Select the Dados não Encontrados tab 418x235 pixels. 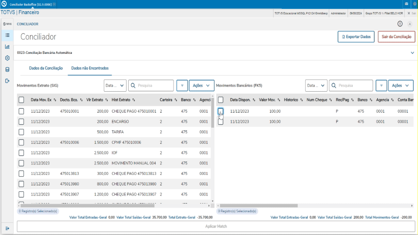[90, 68]
